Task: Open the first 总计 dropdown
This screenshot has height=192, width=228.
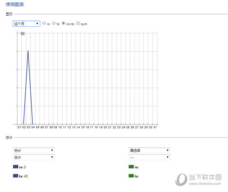Action: (x=34, y=151)
